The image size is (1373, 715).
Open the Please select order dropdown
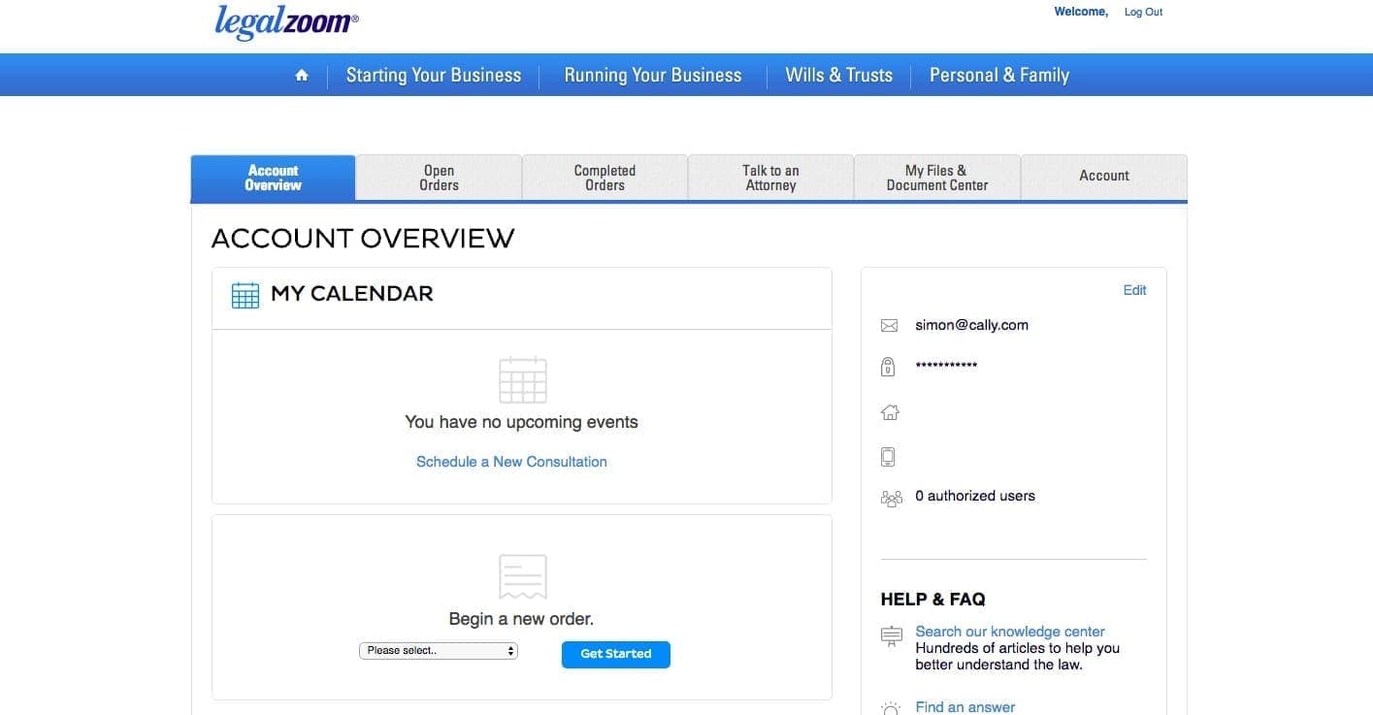[439, 651]
